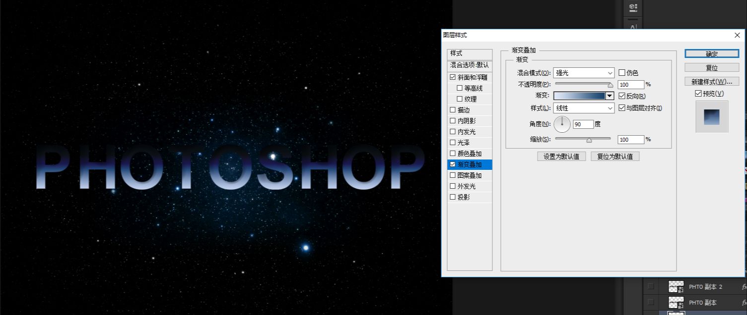The height and width of the screenshot is (315, 747).
Task: Open the 3D panel icon in the dock
Action: [633, 7]
